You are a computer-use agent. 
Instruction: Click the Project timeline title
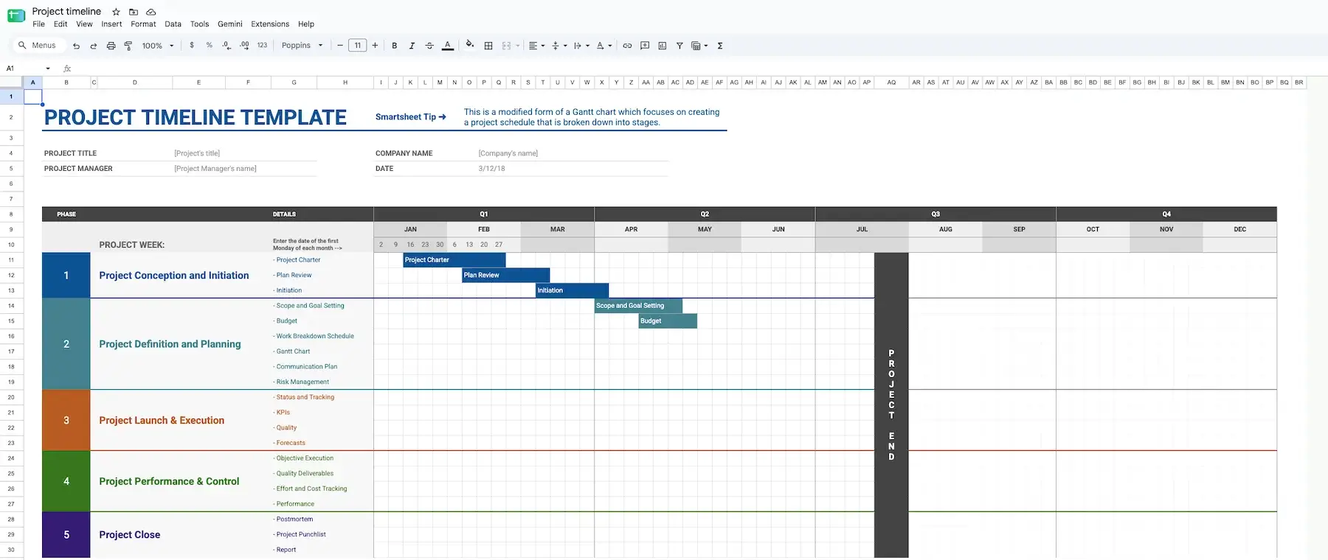coord(66,11)
